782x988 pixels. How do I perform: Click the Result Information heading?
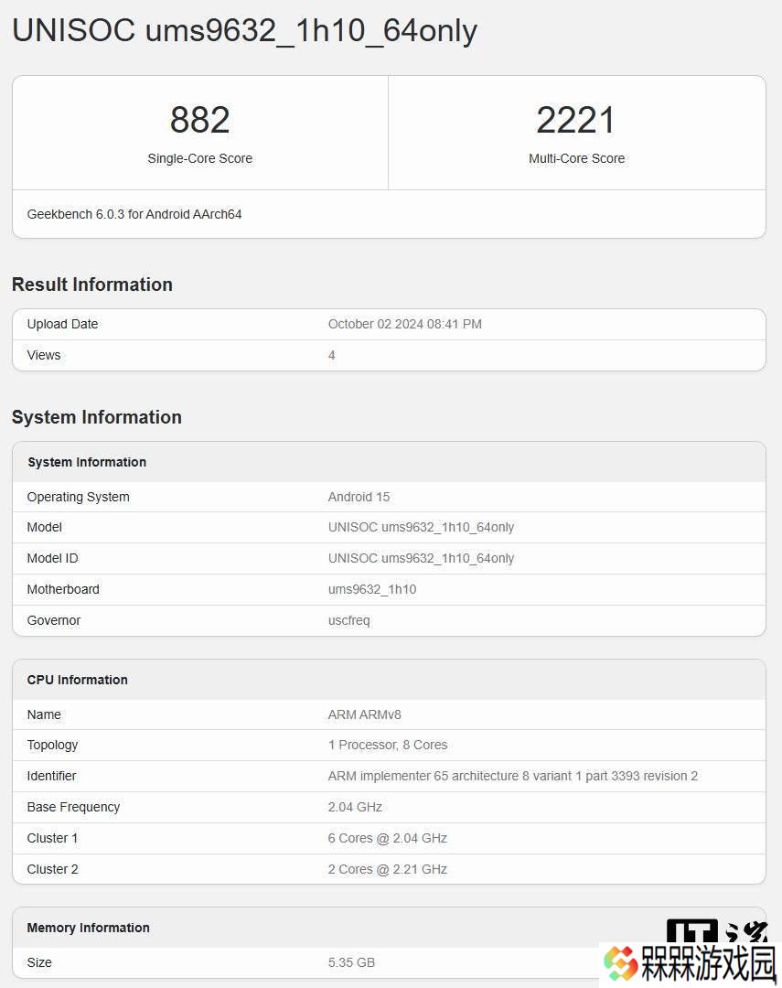point(92,285)
